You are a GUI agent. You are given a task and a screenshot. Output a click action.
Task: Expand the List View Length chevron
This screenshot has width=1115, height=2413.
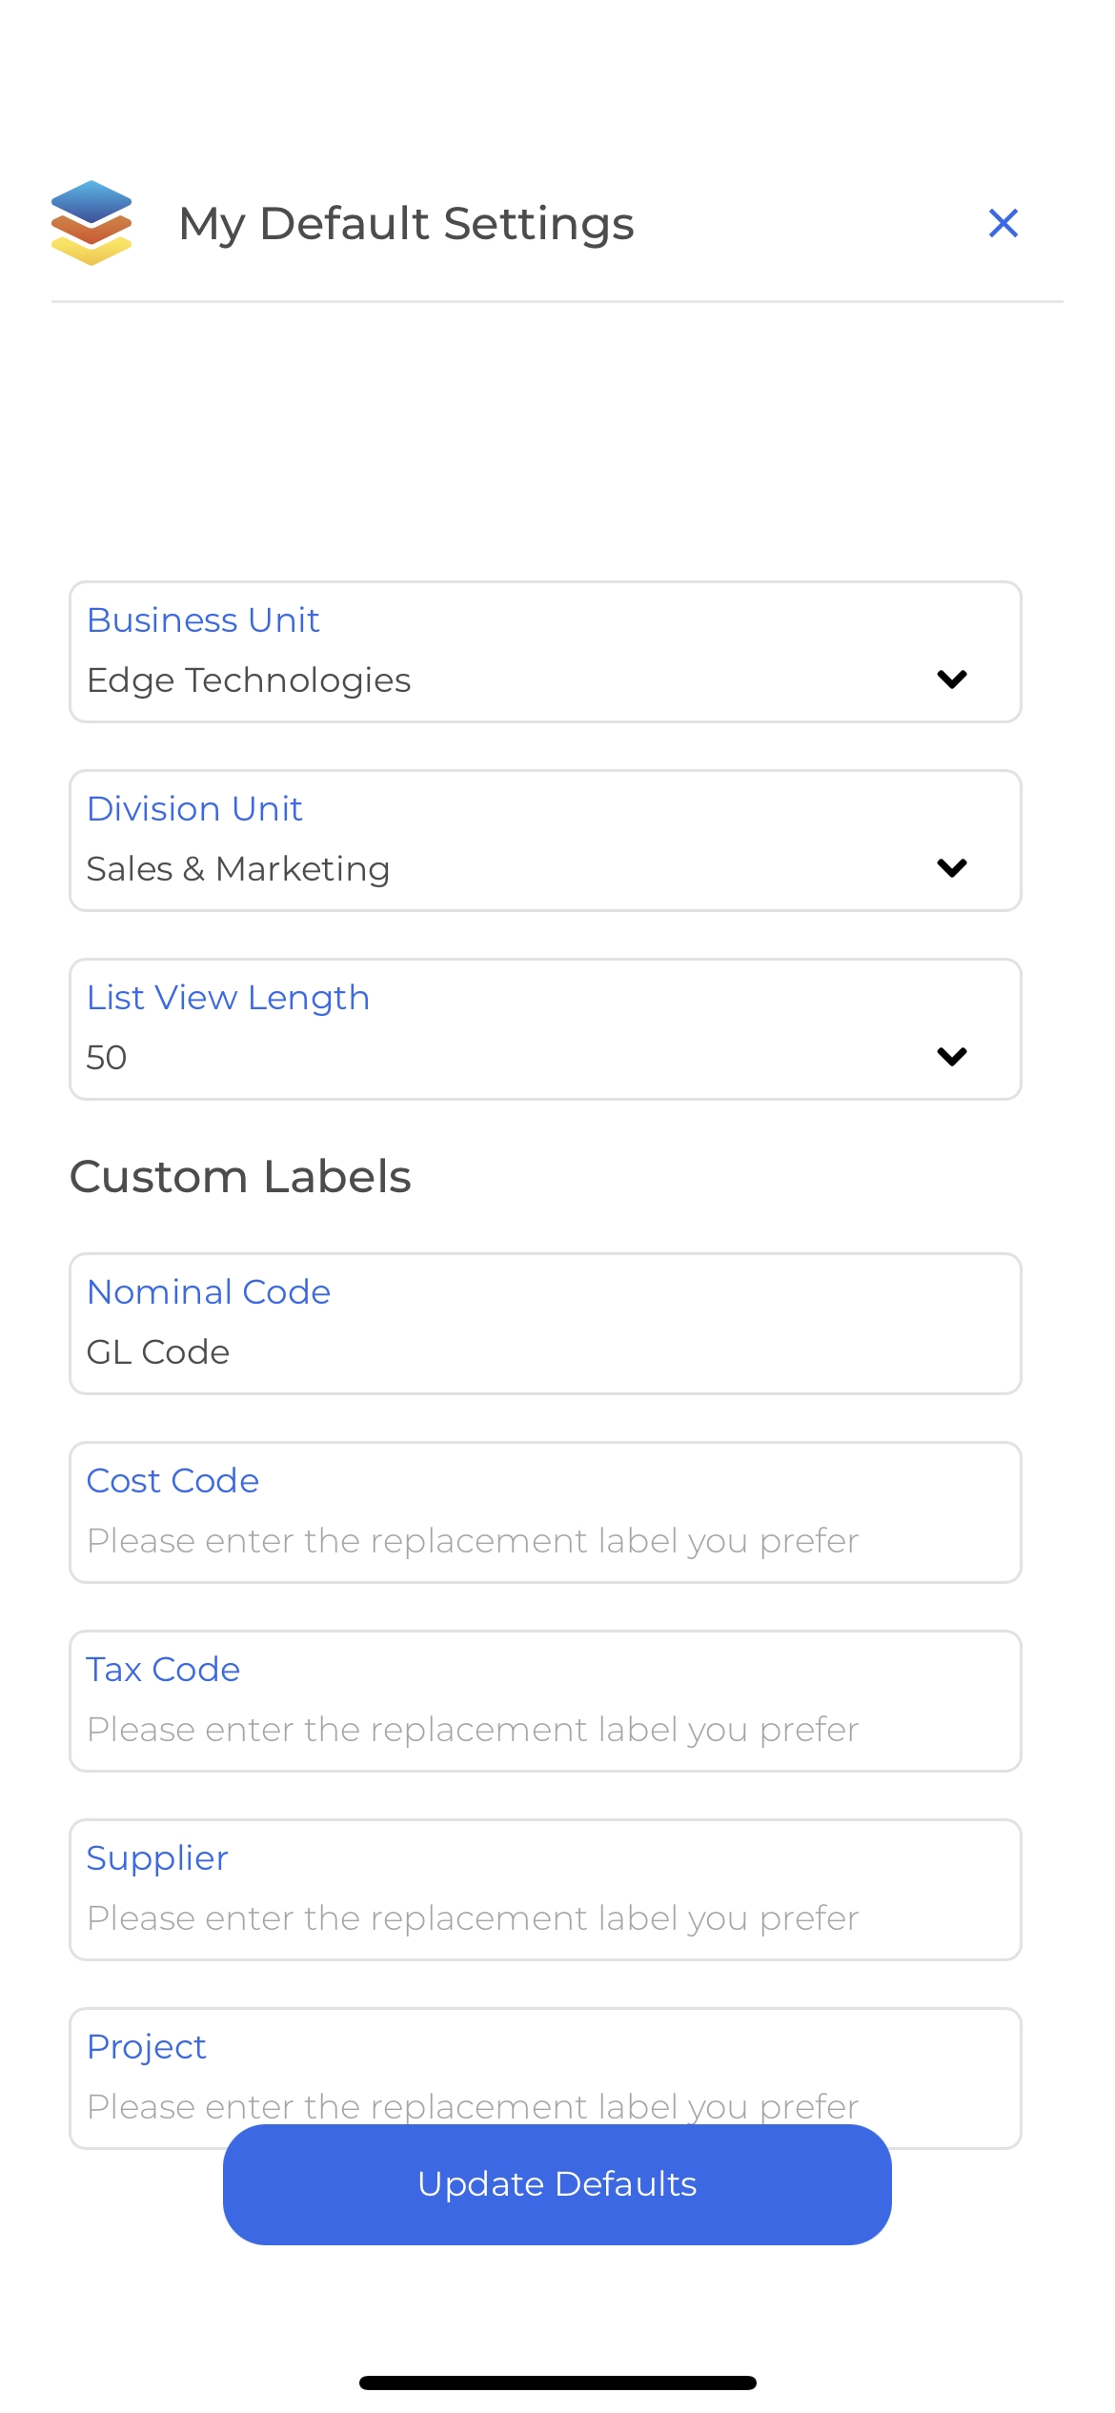pyautogui.click(x=952, y=1057)
